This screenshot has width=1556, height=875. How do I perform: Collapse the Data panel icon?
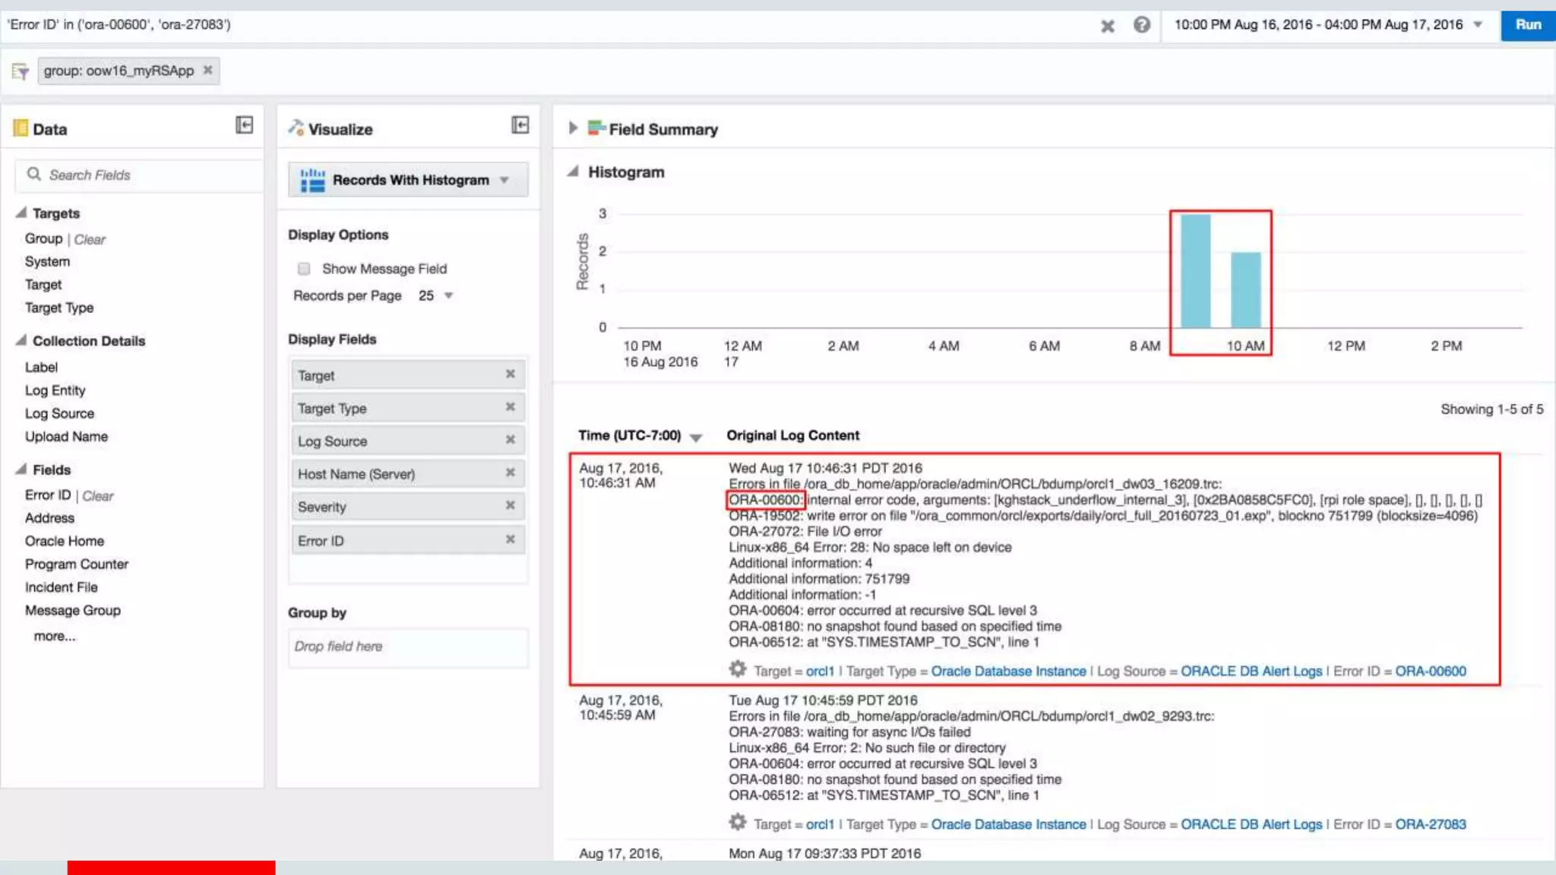click(x=244, y=125)
